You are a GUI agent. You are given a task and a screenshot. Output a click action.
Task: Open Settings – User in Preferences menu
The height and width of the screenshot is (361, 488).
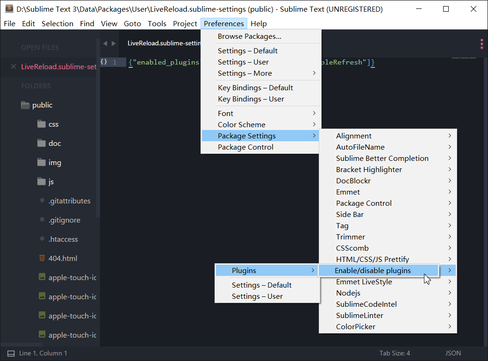click(x=261, y=62)
